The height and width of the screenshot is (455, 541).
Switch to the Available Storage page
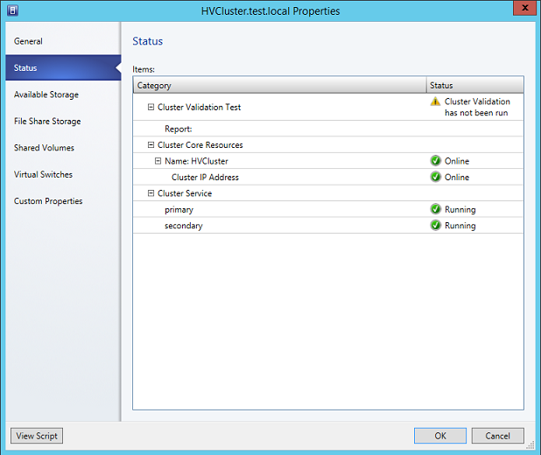coord(46,94)
